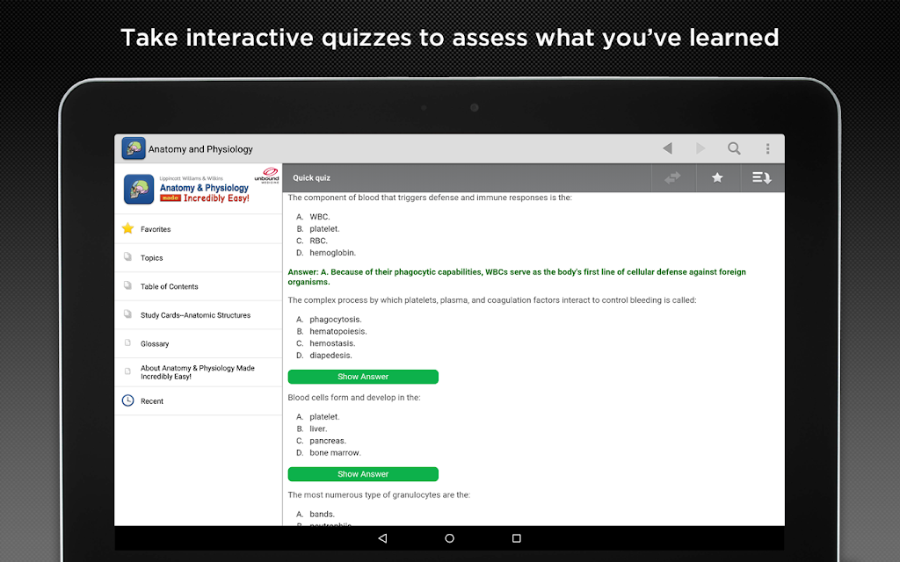Click the green answer explanation about WBCs
This screenshot has width=900, height=562.
517,277
